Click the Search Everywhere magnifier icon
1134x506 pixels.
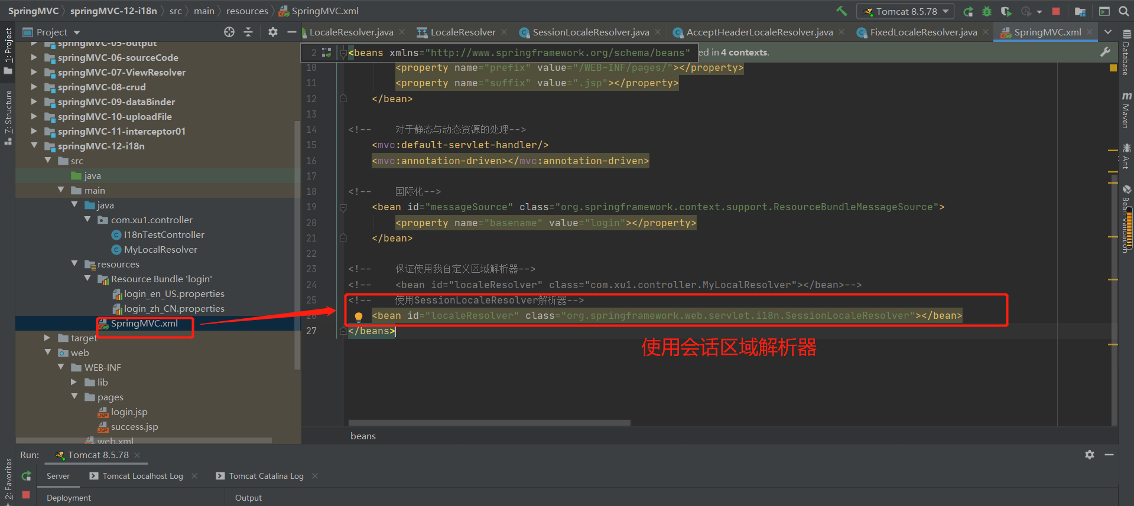point(1123,11)
